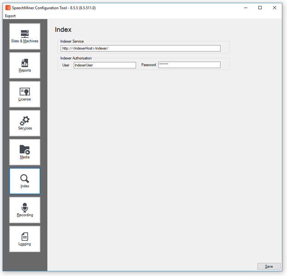Open the Sites & Machines section
This screenshot has height=276, width=287.
[25, 36]
